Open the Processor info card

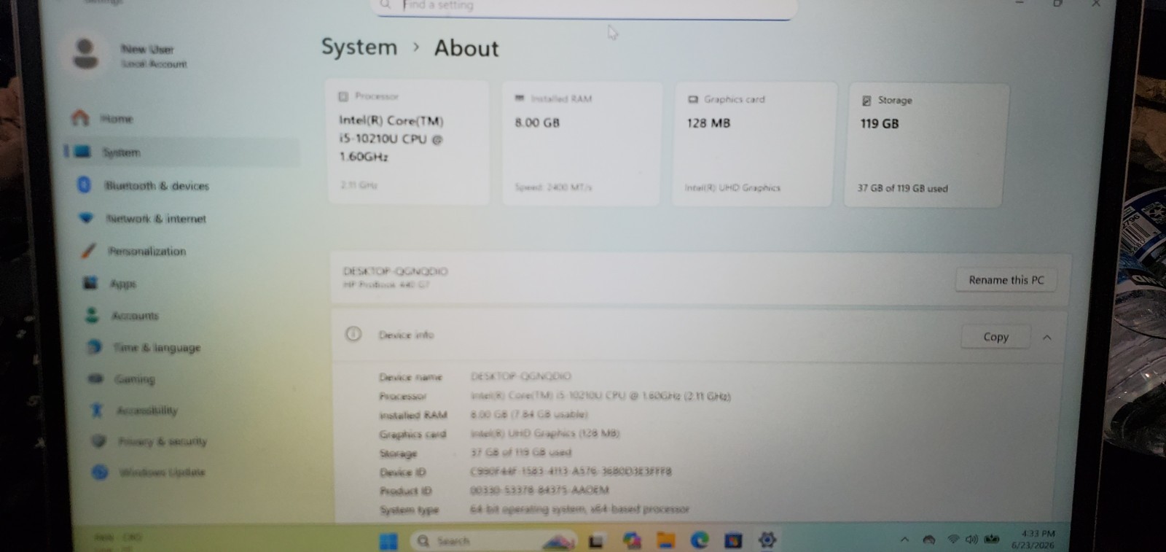[407, 142]
